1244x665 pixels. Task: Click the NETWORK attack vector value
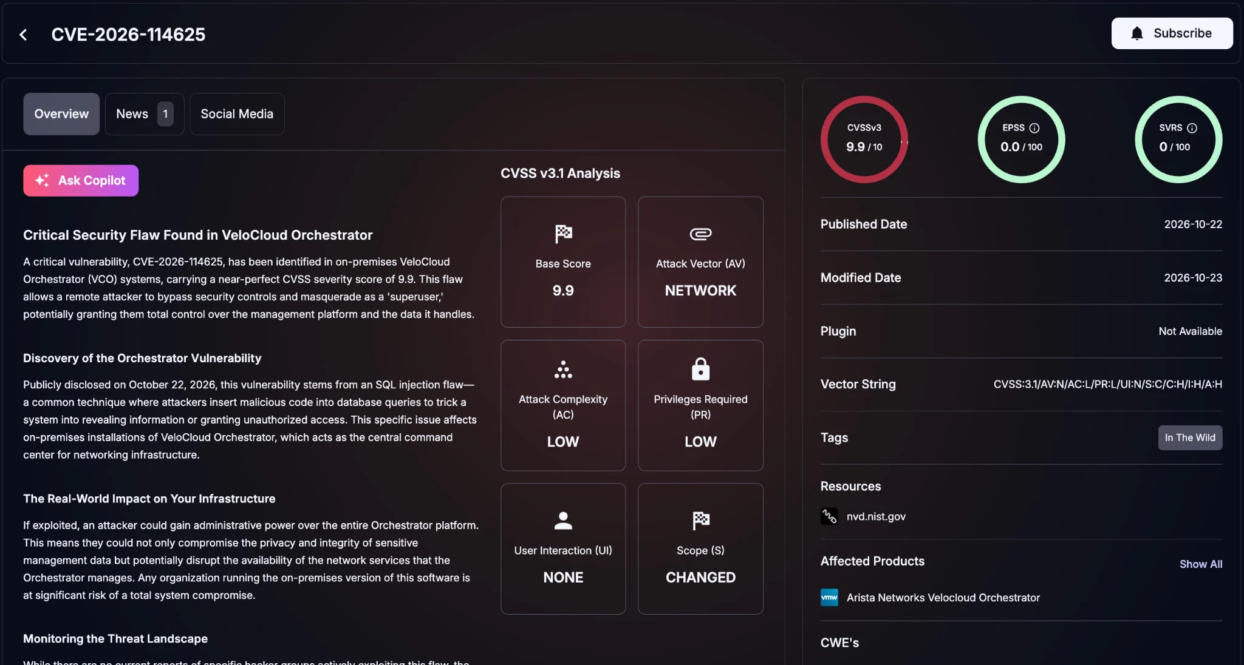tap(700, 291)
